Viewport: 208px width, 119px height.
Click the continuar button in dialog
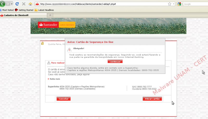115,61
